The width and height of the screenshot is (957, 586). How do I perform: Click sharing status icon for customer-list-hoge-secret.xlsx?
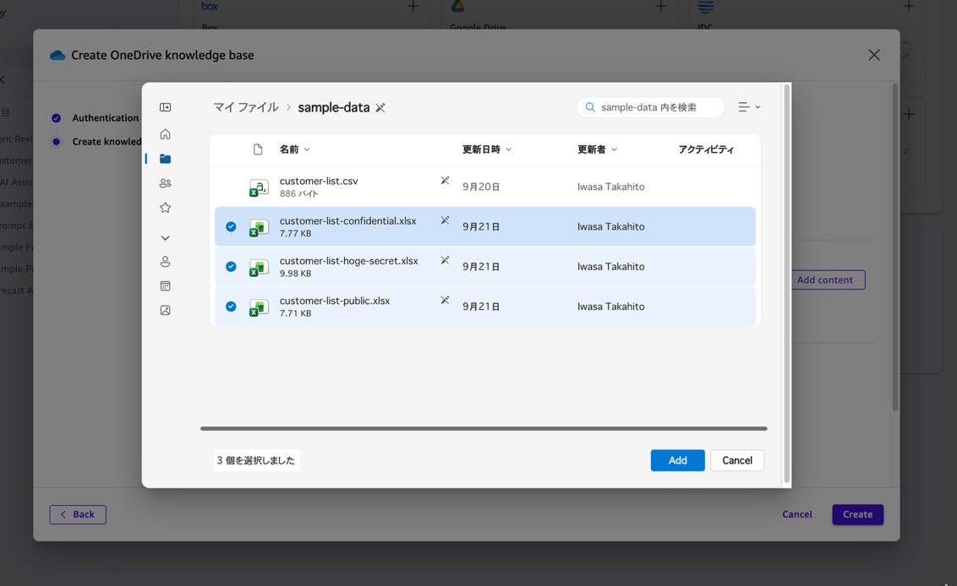coord(445,260)
